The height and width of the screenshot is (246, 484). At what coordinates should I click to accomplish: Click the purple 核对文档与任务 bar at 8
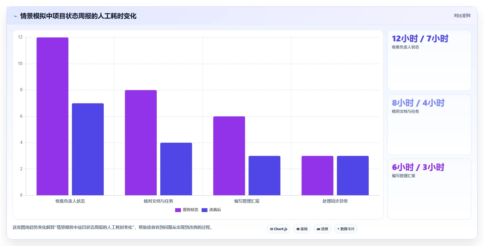[141, 143]
